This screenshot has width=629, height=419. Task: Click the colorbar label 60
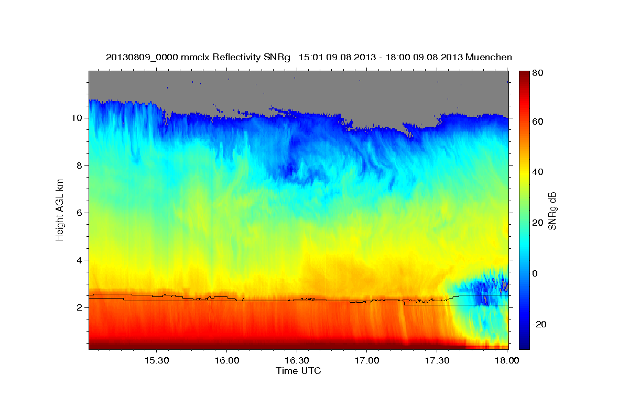pyautogui.click(x=537, y=122)
